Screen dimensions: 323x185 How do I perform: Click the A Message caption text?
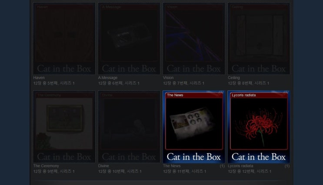tap(108, 78)
